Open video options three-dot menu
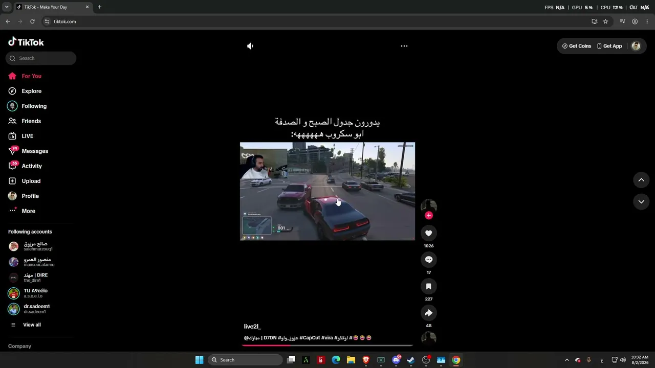655x368 pixels. tap(404, 46)
